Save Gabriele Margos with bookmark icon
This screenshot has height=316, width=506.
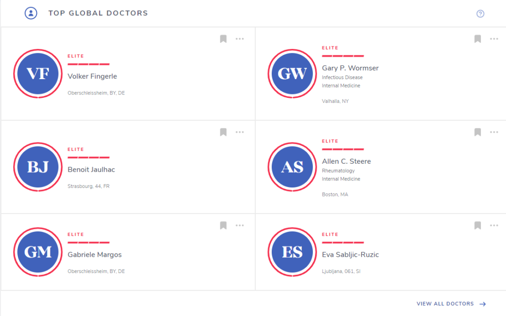[223, 226]
